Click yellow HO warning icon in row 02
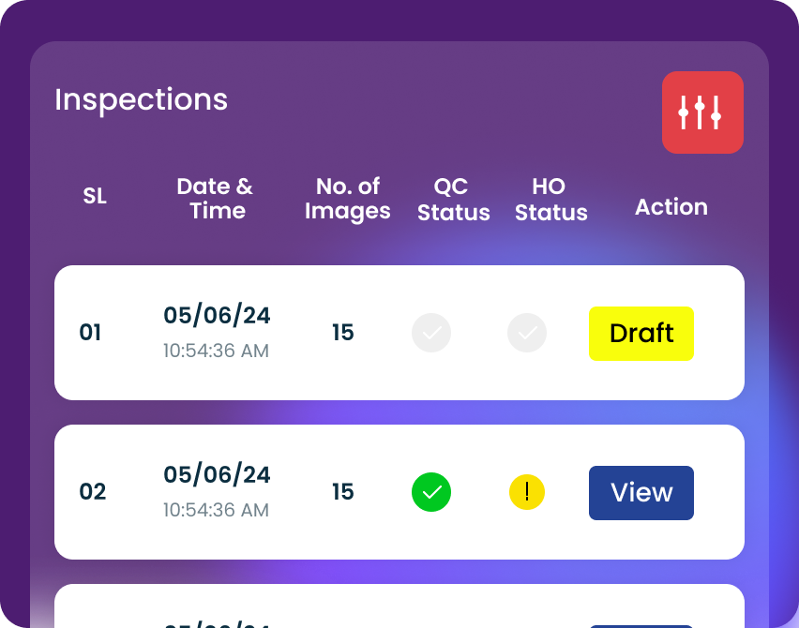799x628 pixels. pos(527,492)
